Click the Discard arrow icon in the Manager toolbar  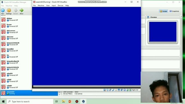tap(16, 10)
